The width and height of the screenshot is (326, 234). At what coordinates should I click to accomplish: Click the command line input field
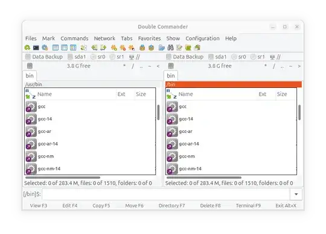click(x=166, y=194)
